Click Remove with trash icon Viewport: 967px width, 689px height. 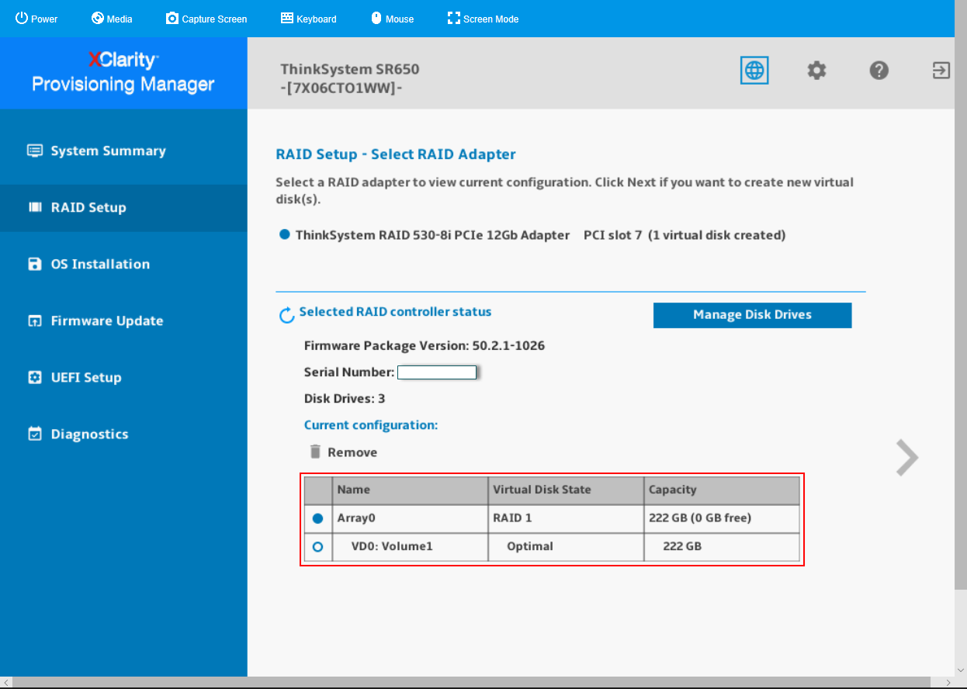click(x=343, y=452)
